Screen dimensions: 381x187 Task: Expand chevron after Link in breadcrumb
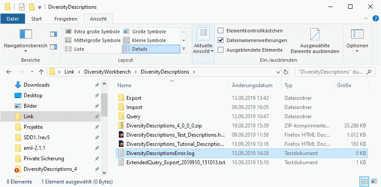[x=79, y=72]
